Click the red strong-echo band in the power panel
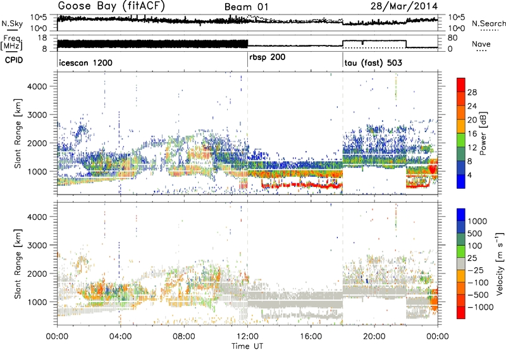This screenshot has height=350, width=506. 302,185
